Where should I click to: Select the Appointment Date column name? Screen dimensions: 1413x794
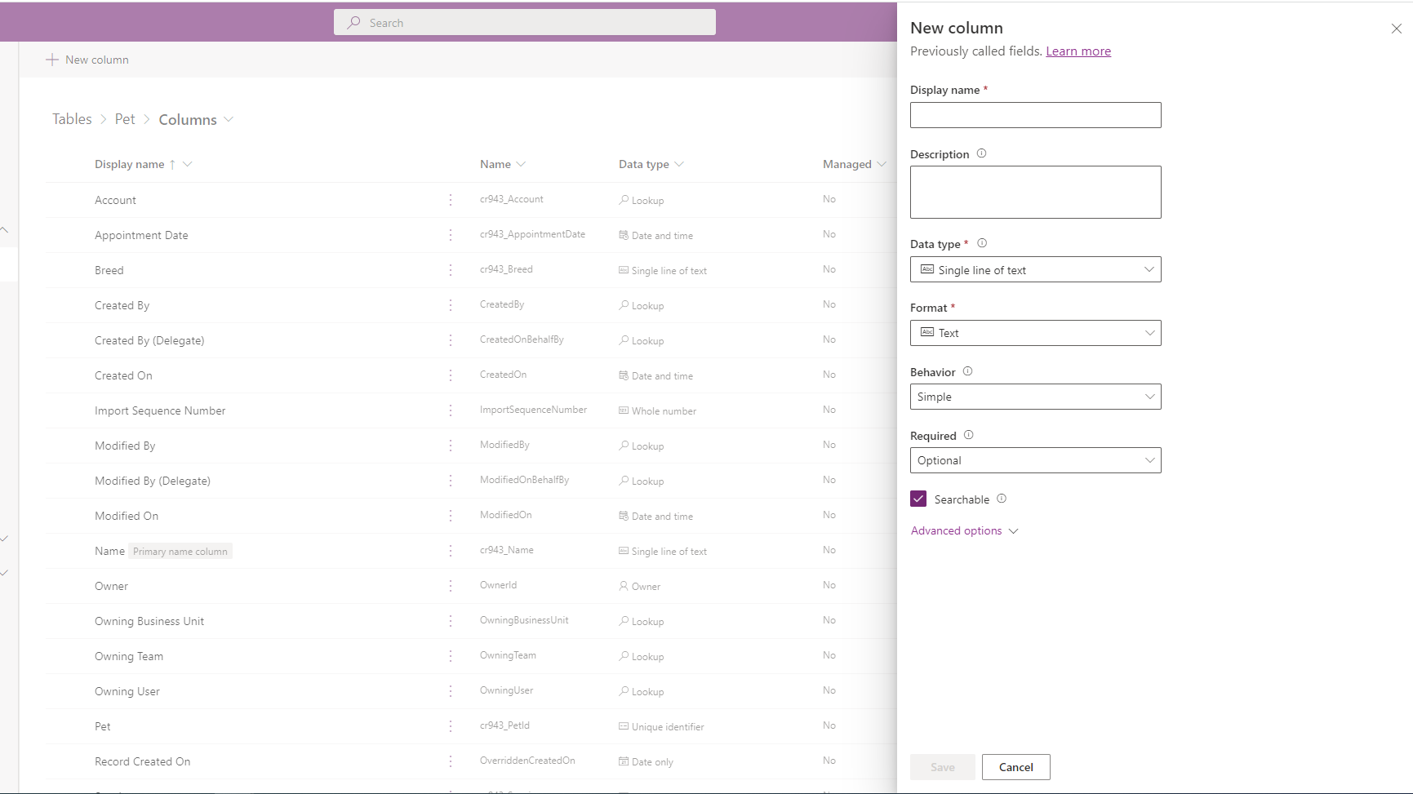click(141, 235)
